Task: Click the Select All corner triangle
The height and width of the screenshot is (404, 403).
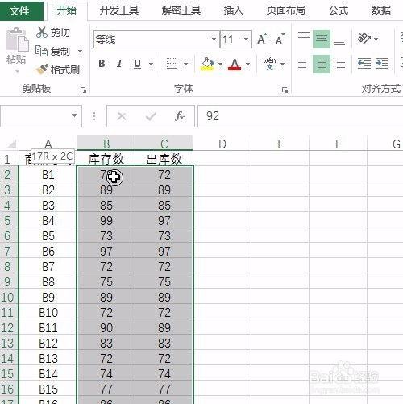Action: coord(11,144)
